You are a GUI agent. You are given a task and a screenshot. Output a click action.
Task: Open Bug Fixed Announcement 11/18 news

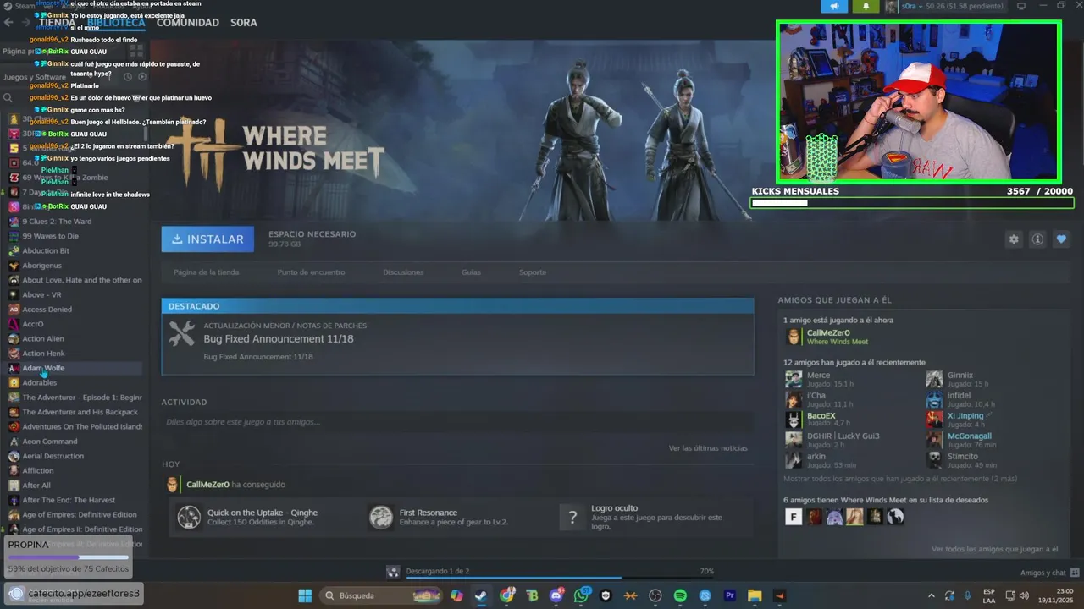pos(279,339)
